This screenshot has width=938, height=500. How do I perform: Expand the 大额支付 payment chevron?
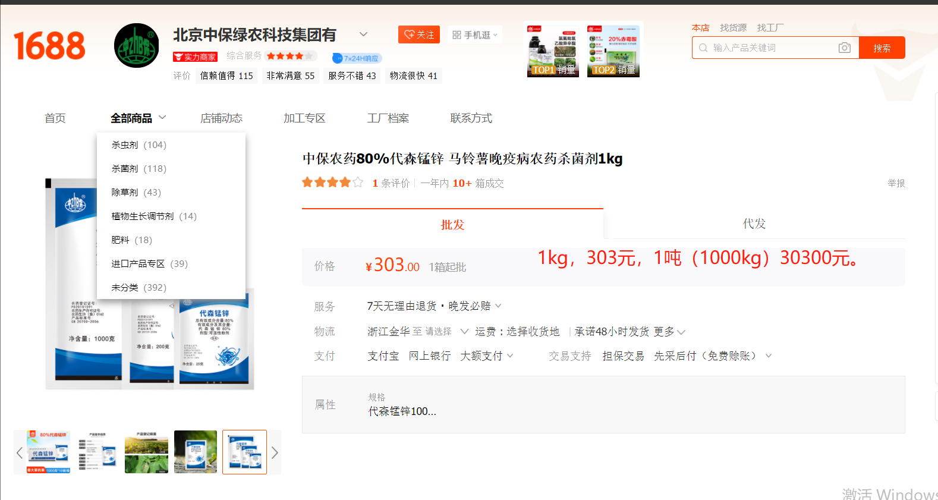[x=510, y=356]
